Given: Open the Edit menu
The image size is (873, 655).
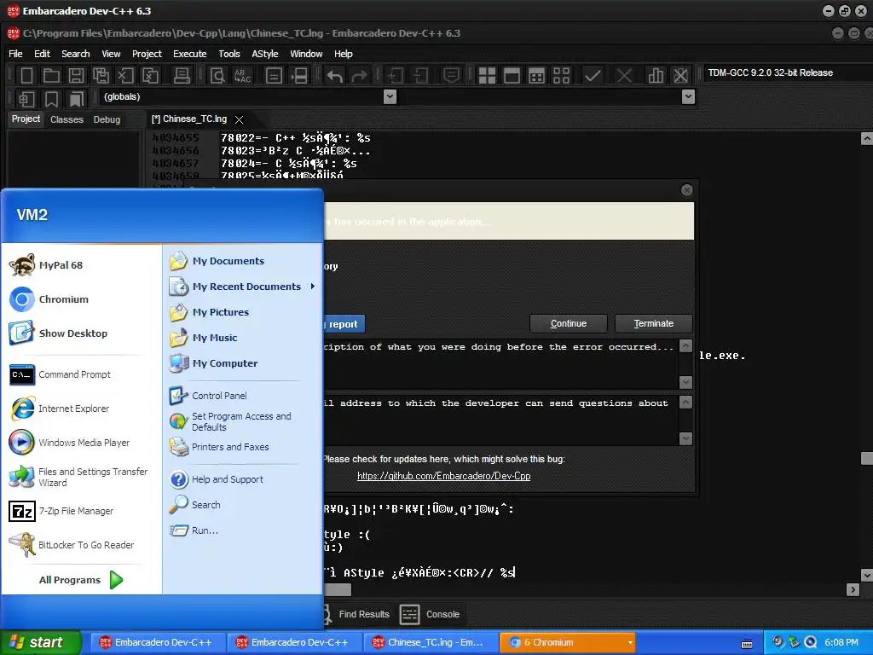Looking at the screenshot, I should [42, 54].
